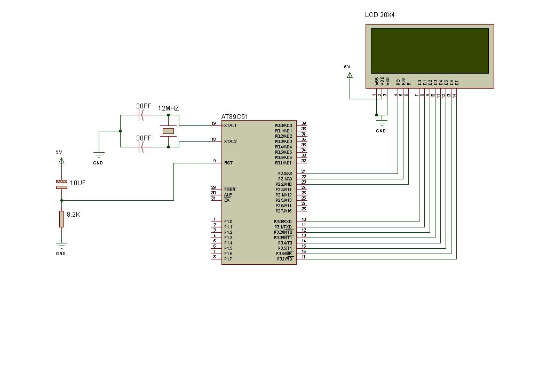Select the P1.0 pin label
The width and height of the screenshot is (539, 379).
point(228,222)
